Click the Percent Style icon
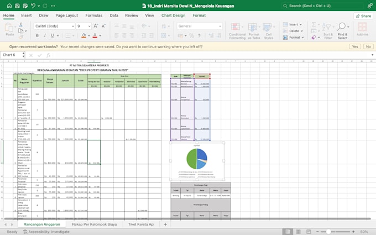Image resolution: width=376 pixels, height=235 pixels. (191, 36)
